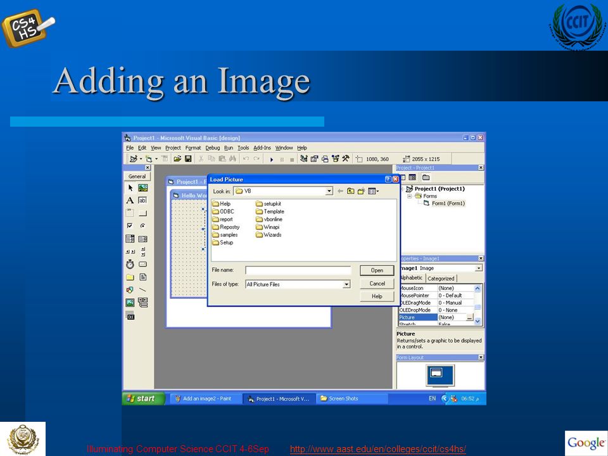Click the Start (run) toolbar button
The image size is (608, 456).
(272, 159)
